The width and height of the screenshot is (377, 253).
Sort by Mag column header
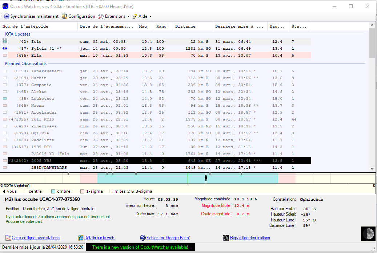(x=145, y=26)
